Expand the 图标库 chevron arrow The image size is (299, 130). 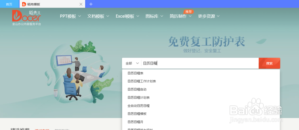[x=162, y=16]
